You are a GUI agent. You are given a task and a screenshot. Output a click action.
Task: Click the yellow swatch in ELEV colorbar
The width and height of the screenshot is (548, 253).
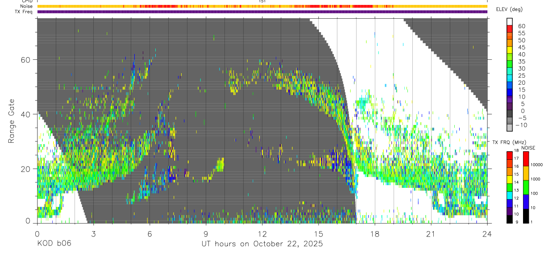tap(510, 50)
